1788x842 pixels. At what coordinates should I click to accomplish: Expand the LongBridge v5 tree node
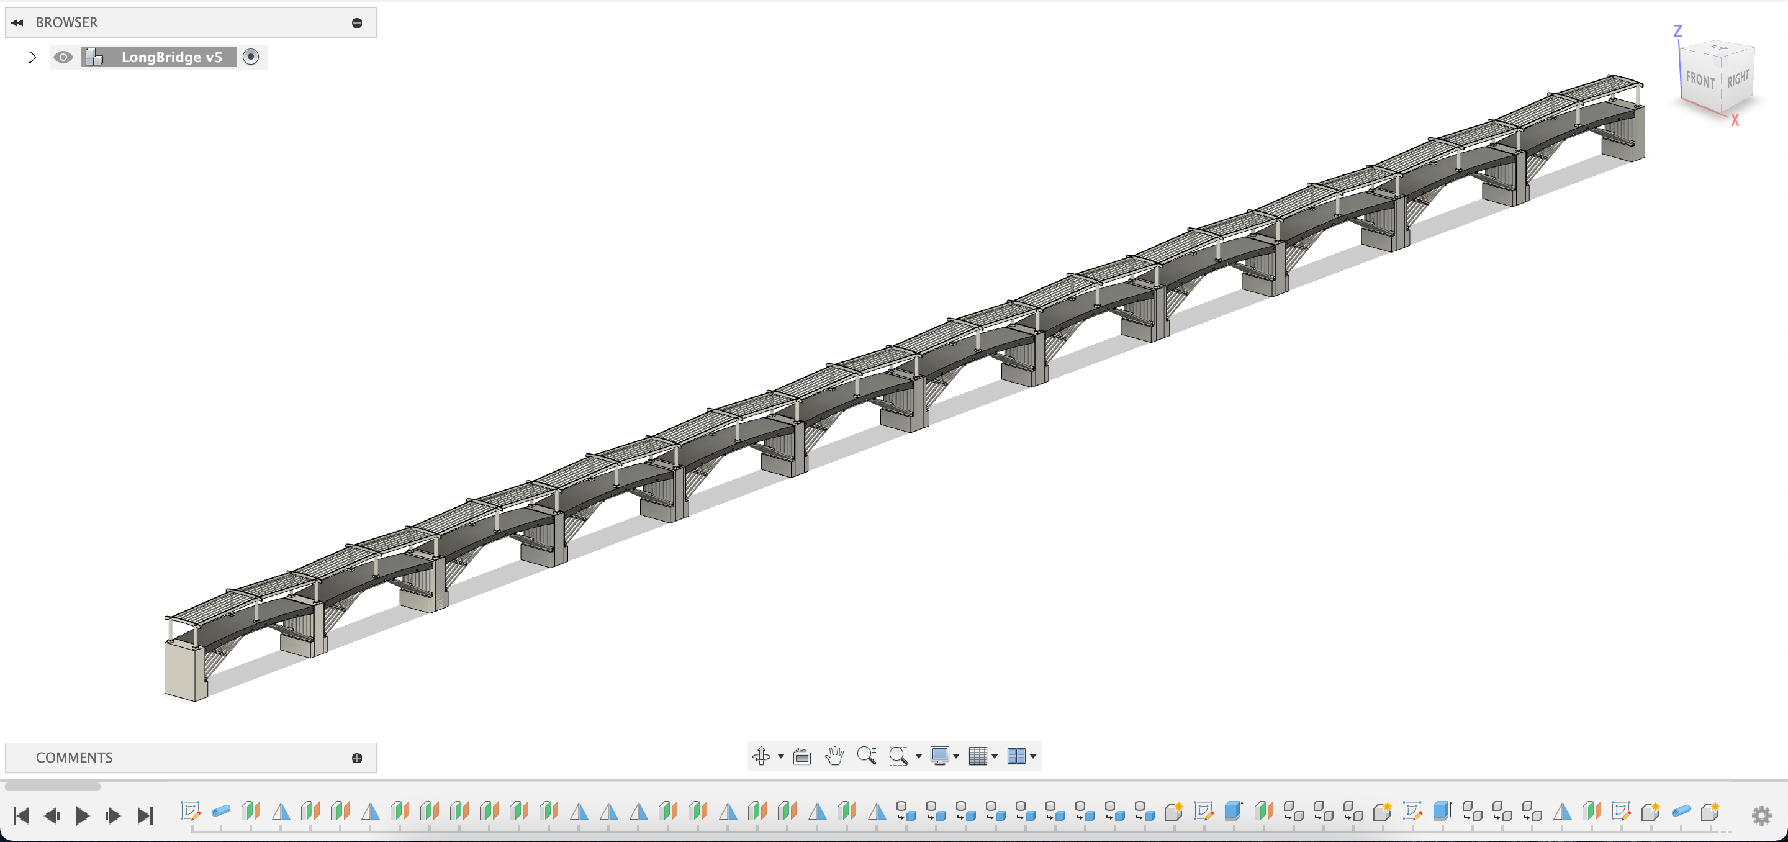point(31,57)
